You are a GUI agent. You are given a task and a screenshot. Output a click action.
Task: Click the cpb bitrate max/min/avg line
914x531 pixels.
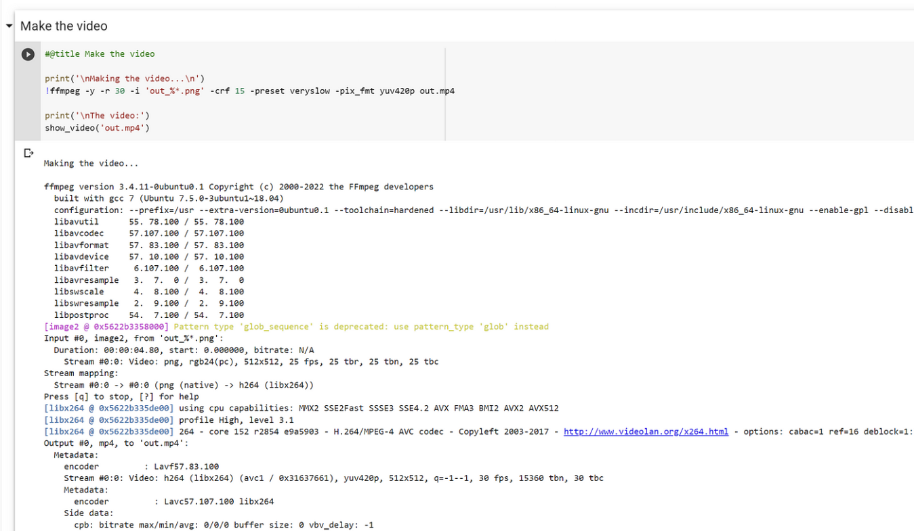click(x=224, y=525)
